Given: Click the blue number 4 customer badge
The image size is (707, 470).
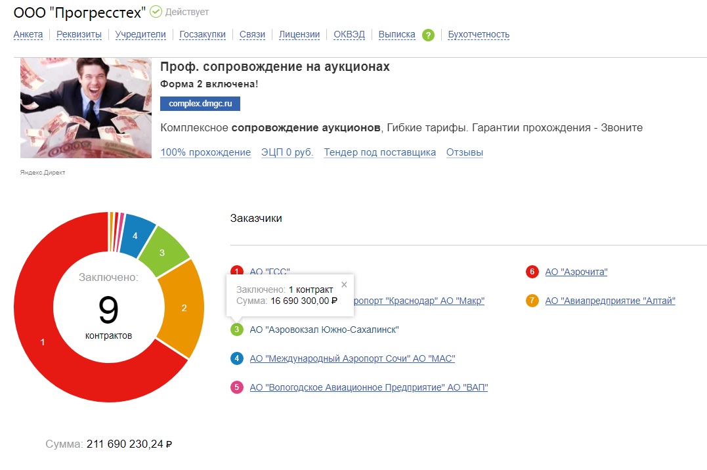Looking at the screenshot, I should (237, 358).
